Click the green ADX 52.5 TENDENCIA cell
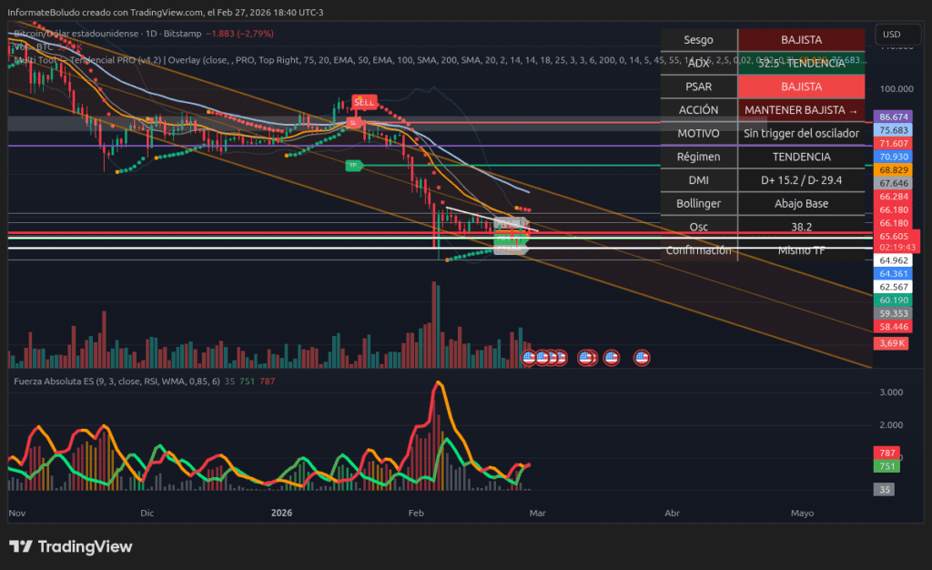The height and width of the screenshot is (570, 932). (x=800, y=64)
